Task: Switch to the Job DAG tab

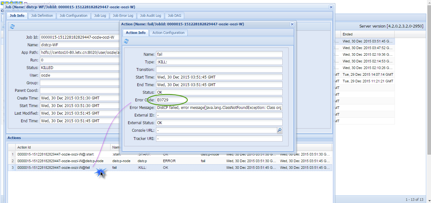Action: pyautogui.click(x=174, y=15)
